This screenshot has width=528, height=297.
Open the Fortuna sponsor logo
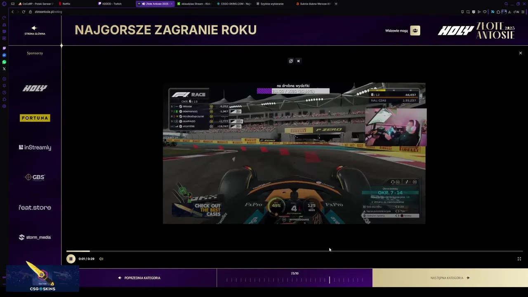click(x=35, y=118)
